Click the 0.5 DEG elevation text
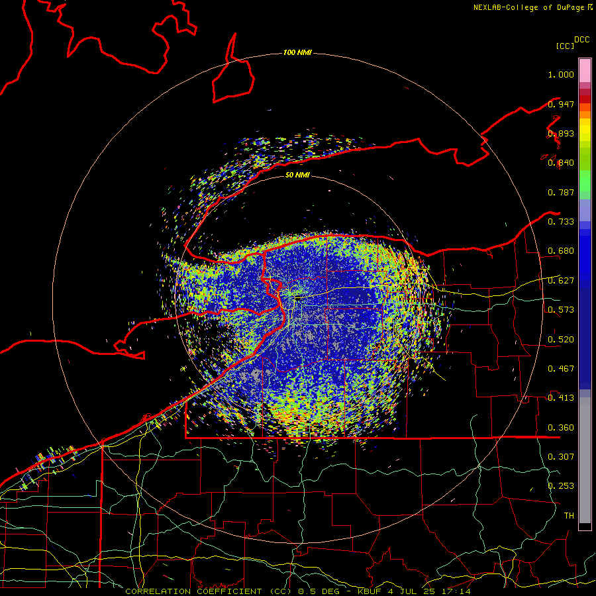The height and width of the screenshot is (596, 596). point(318,591)
